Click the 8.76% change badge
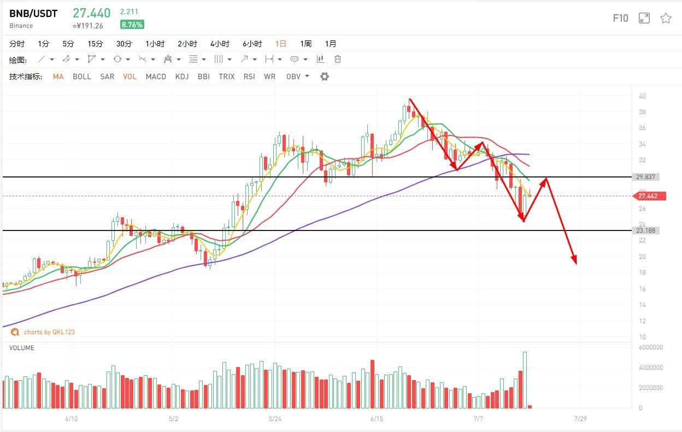The image size is (682, 432). pyautogui.click(x=132, y=25)
